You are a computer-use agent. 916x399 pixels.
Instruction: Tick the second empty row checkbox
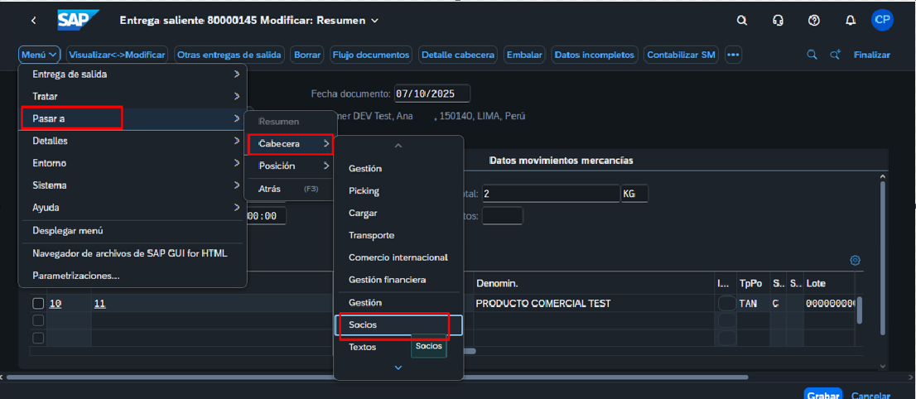[38, 320]
